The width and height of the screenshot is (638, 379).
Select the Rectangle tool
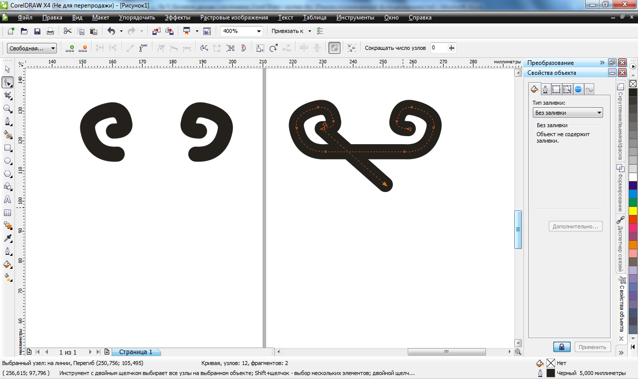pos(7,148)
